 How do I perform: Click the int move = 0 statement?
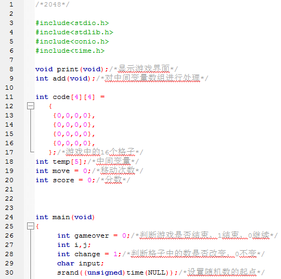63,171
